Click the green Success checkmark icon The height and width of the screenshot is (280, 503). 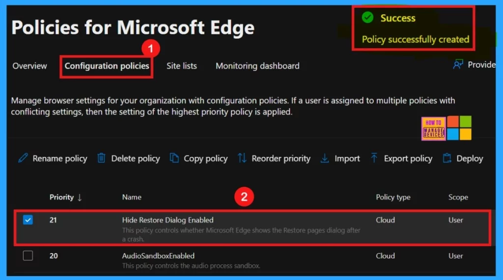point(367,17)
